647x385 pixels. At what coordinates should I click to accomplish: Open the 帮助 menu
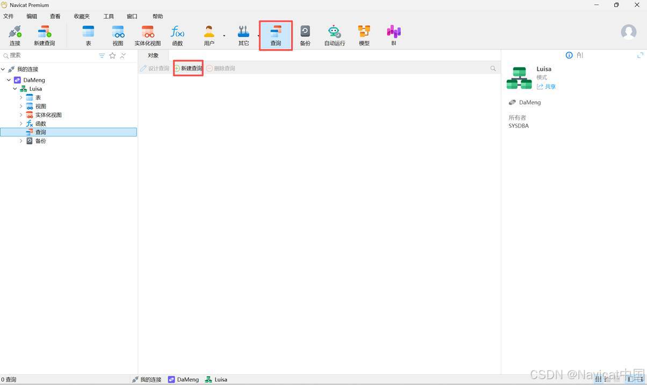point(157,17)
